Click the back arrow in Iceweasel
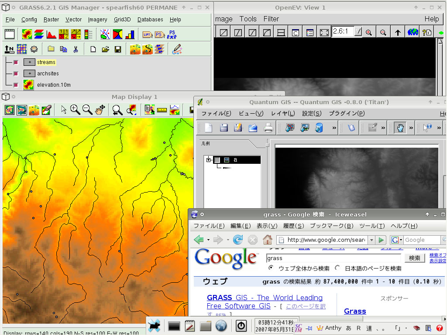The height and width of the screenshot is (335, 447). [x=199, y=240]
